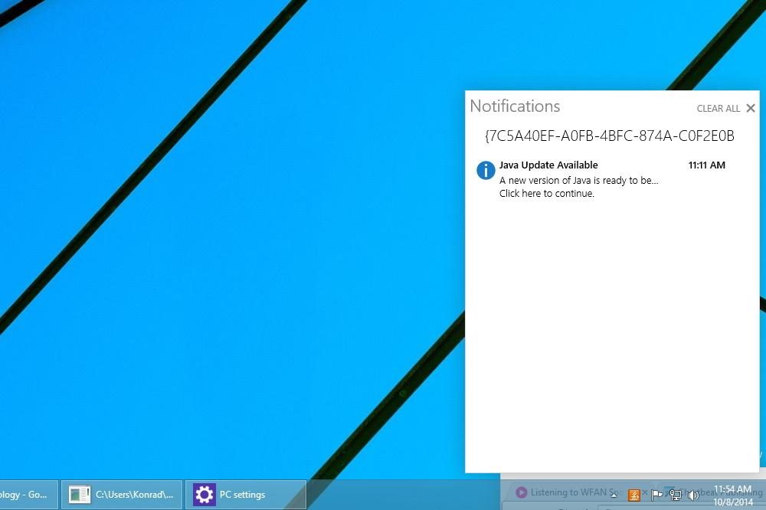Click the 11:11 AM notification timestamp

[706, 165]
